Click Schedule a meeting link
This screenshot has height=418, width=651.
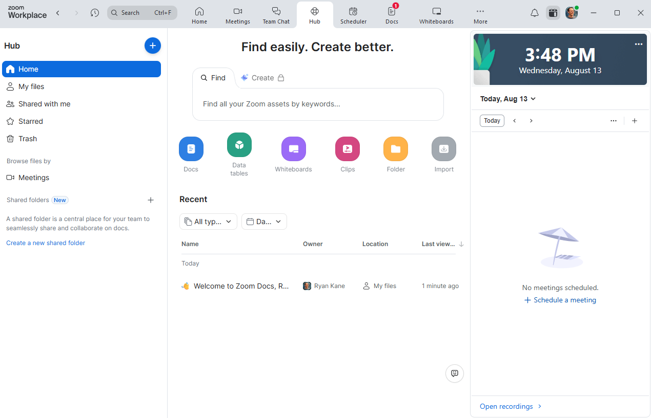(560, 300)
